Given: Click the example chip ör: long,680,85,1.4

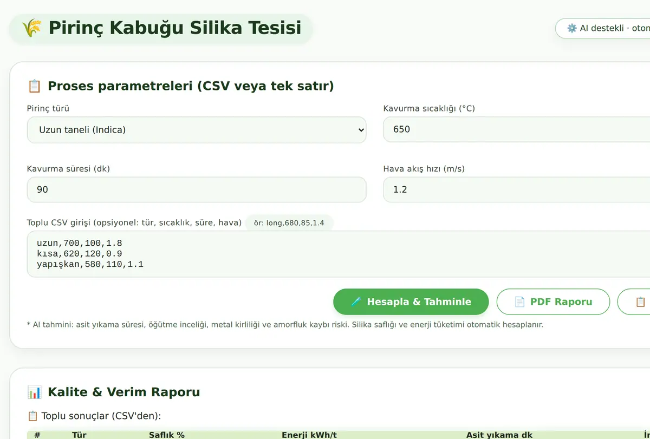Looking at the screenshot, I should 289,222.
